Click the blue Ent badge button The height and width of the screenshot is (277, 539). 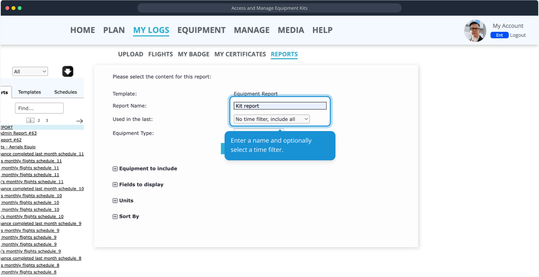[x=499, y=35]
